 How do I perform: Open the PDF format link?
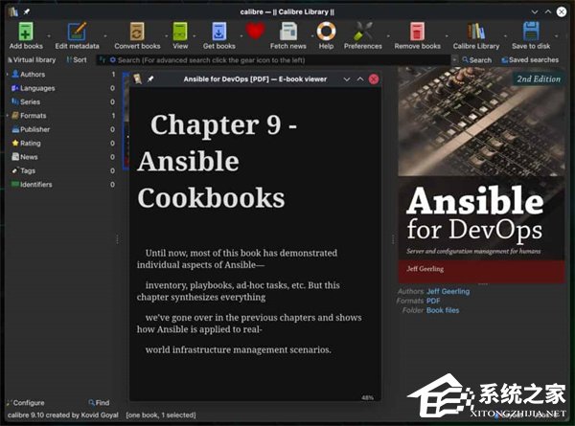click(x=433, y=301)
